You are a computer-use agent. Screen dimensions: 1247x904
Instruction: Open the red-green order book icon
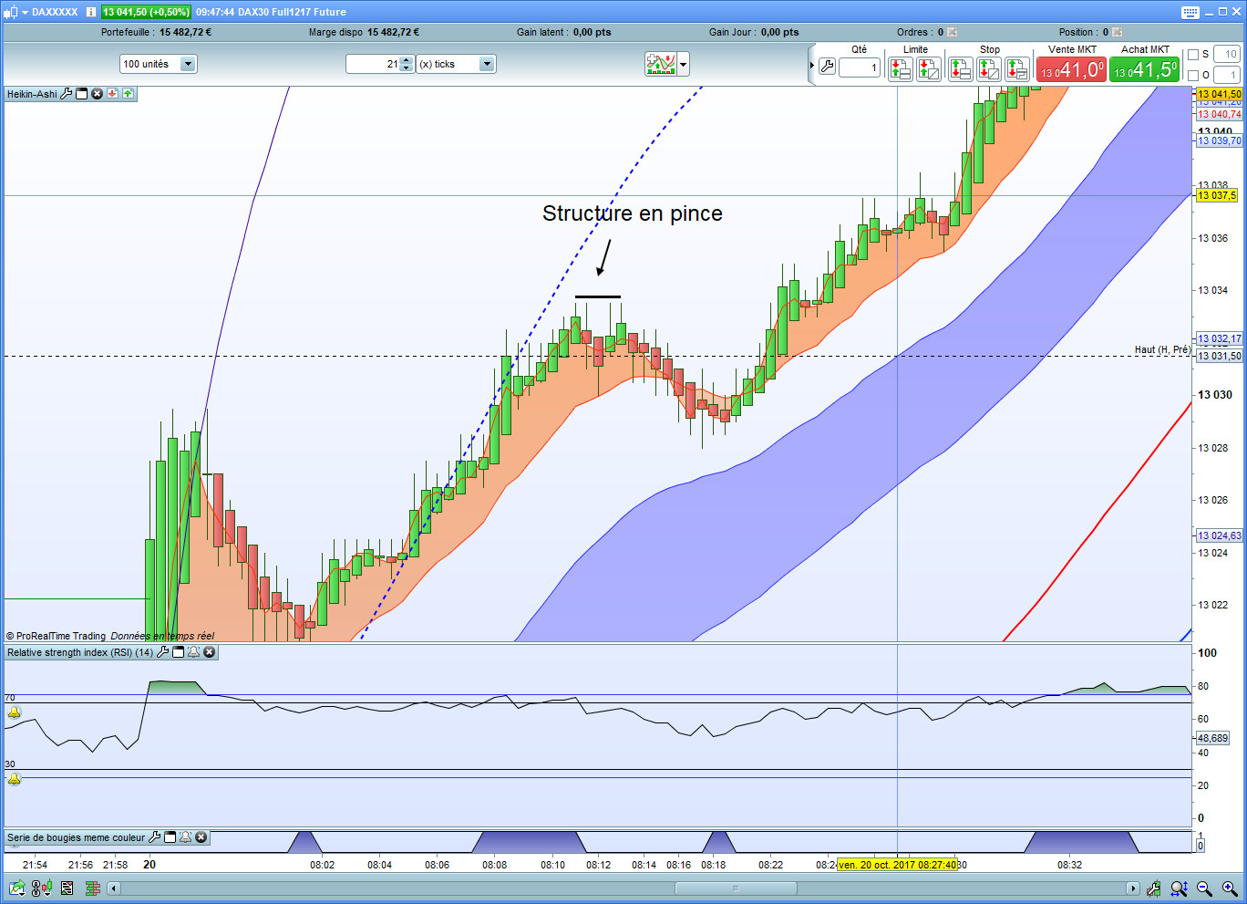coord(92,888)
